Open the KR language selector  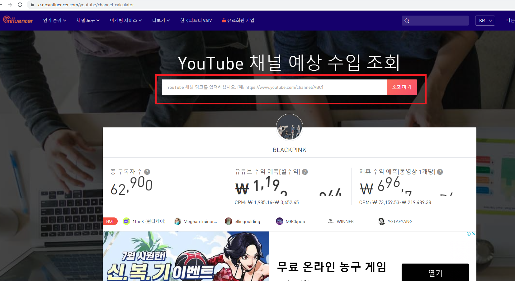click(485, 21)
